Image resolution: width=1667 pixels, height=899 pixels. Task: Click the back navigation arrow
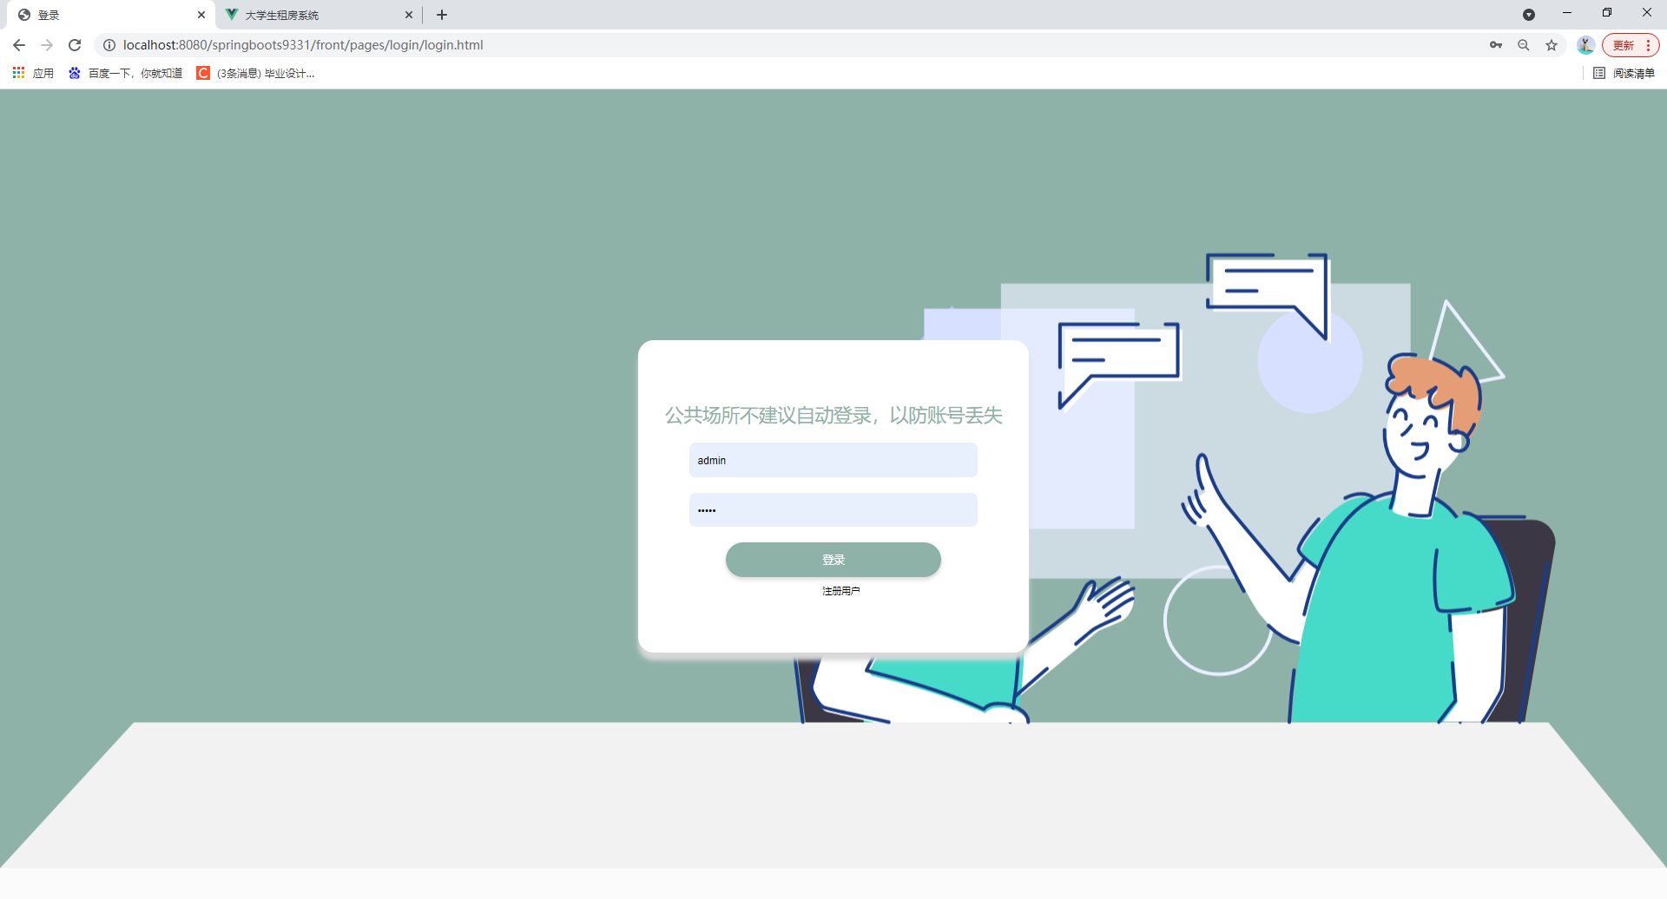(18, 45)
